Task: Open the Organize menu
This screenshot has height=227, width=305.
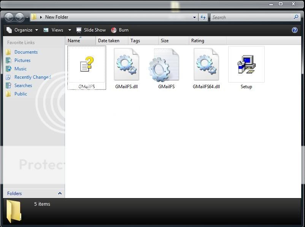Action: click(22, 30)
